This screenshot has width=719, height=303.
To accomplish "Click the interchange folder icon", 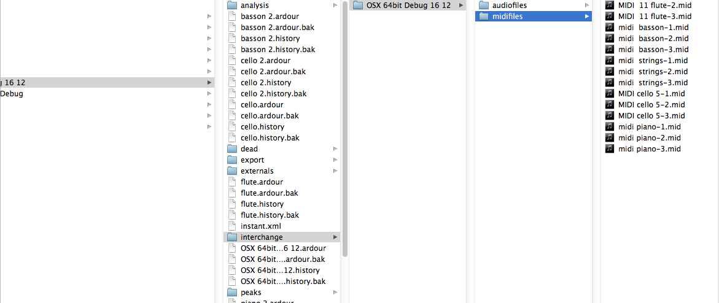I will pyautogui.click(x=231, y=237).
